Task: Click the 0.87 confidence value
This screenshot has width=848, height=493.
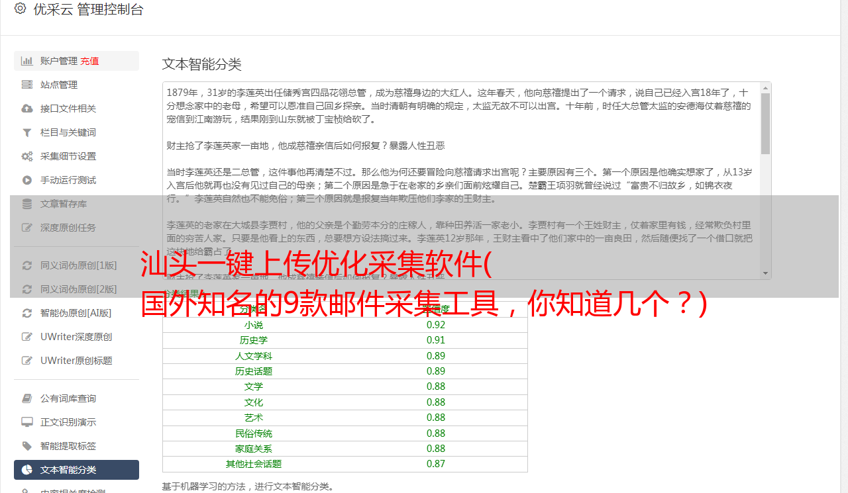Action: (436, 464)
